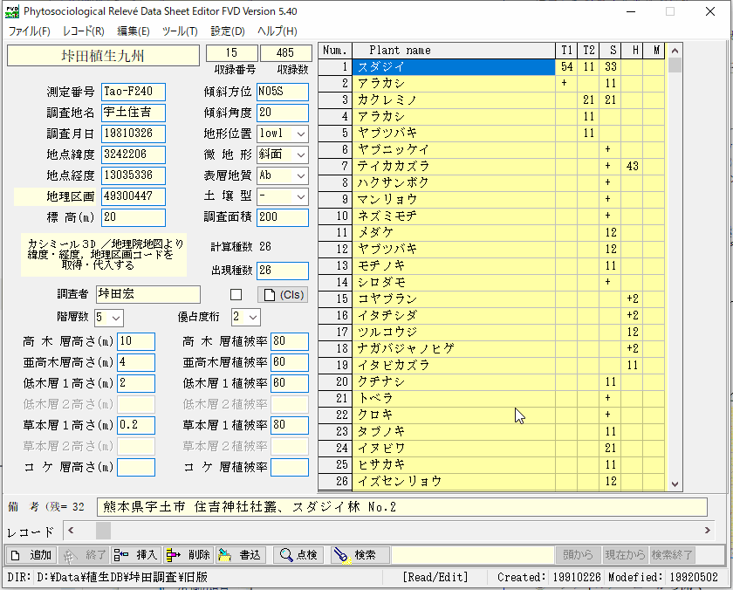Image resolution: width=733 pixels, height=590 pixels.
Task: Open the 階層数 dropdown set to 5
Action: pos(117,317)
